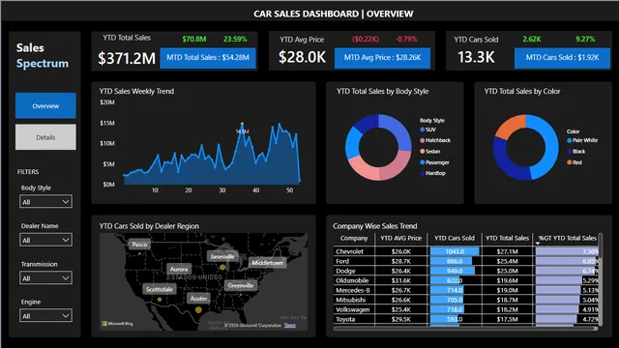This screenshot has height=348, width=619.
Task: Sort by %GT YTD Total Sales header
Action: [x=568, y=238]
